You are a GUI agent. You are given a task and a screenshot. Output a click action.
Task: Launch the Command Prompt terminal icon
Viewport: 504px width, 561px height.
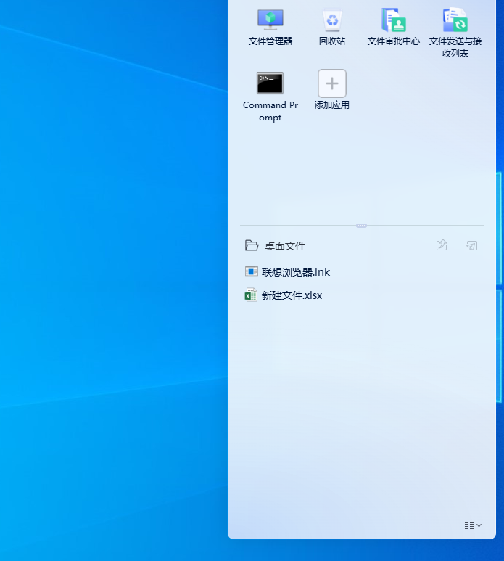(270, 83)
